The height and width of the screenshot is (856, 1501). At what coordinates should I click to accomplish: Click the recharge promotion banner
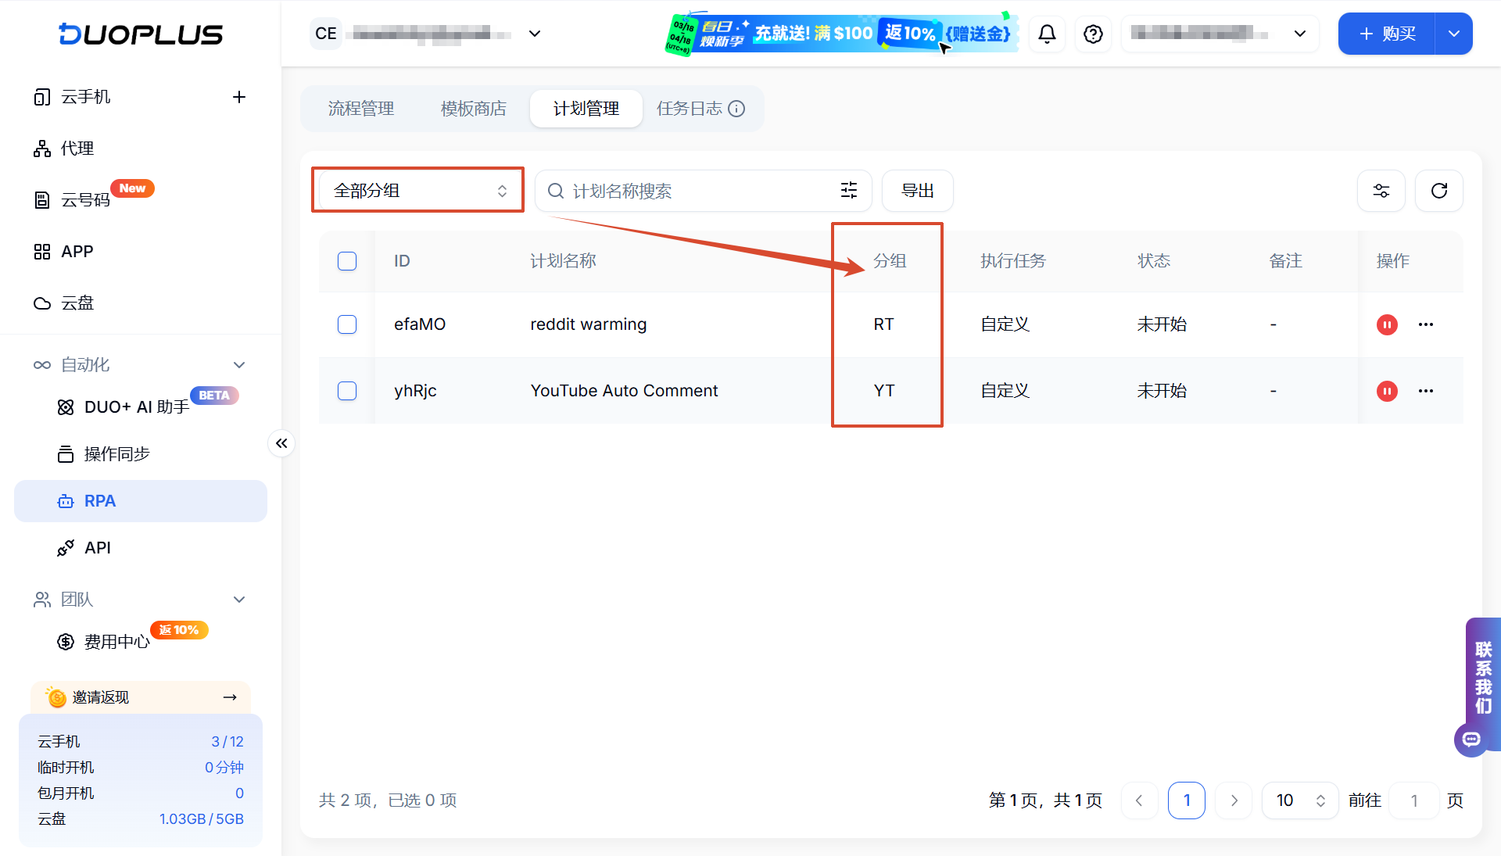coord(841,34)
